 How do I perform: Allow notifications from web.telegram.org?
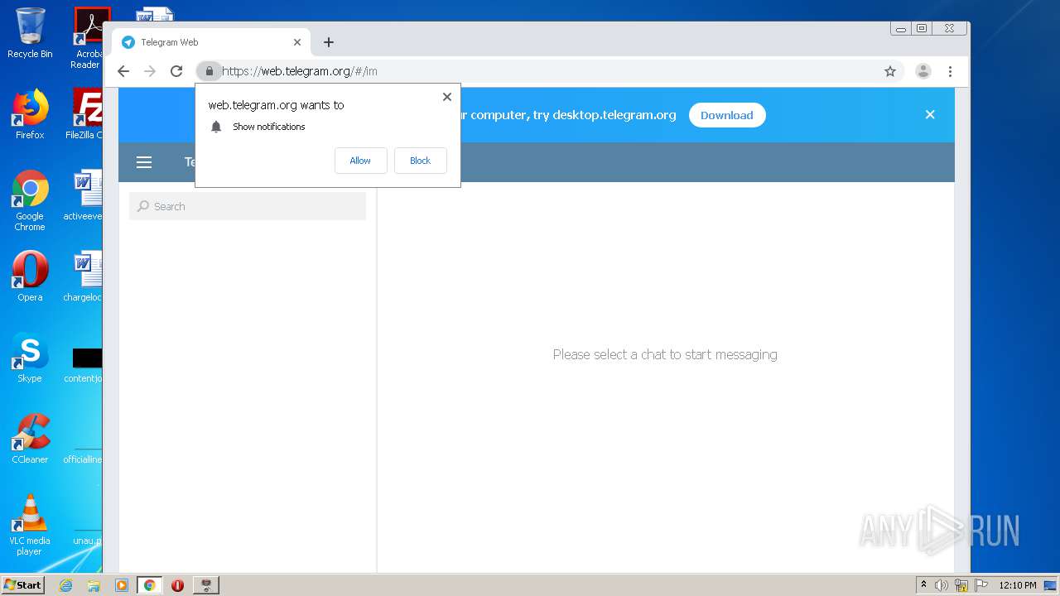pyautogui.click(x=360, y=161)
